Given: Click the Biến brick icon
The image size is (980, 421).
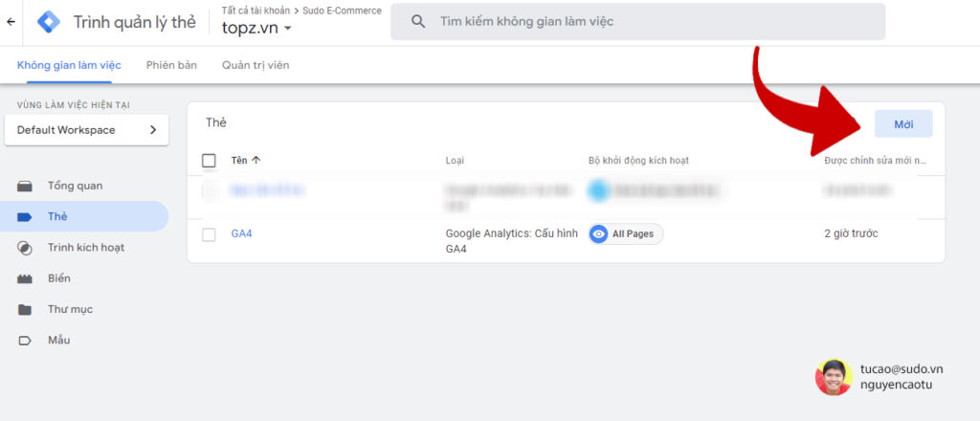Looking at the screenshot, I should coord(24,278).
